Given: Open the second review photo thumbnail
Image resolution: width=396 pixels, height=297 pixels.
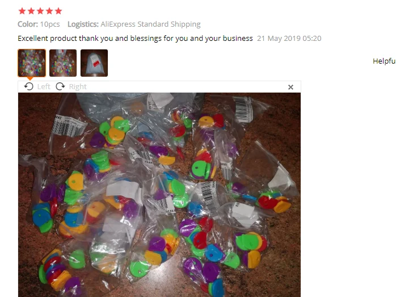Looking at the screenshot, I should click(x=63, y=63).
